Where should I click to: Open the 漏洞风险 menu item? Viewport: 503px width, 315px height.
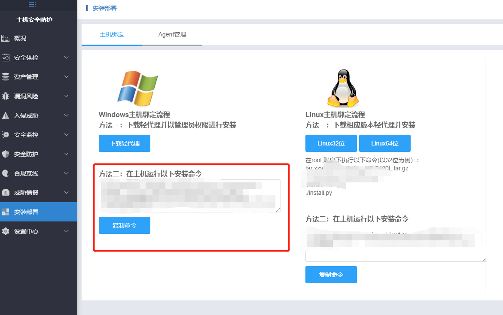tap(39, 96)
